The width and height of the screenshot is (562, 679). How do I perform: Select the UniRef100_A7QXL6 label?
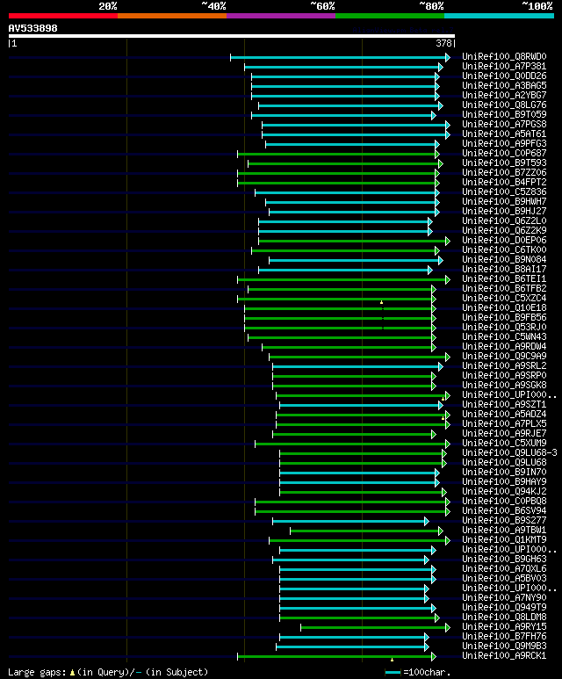click(x=504, y=569)
